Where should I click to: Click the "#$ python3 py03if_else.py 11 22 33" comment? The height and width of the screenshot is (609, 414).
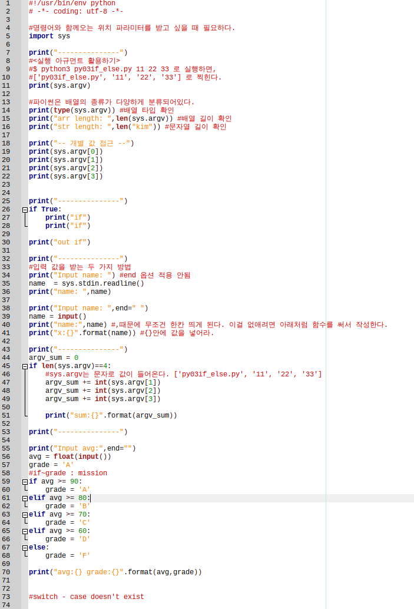(x=99, y=69)
